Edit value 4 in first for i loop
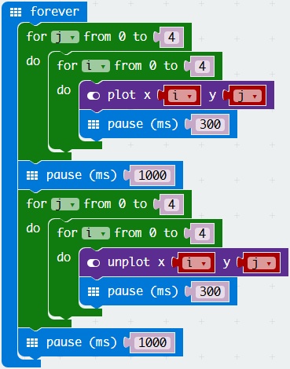The image size is (290, 369). [x=202, y=66]
